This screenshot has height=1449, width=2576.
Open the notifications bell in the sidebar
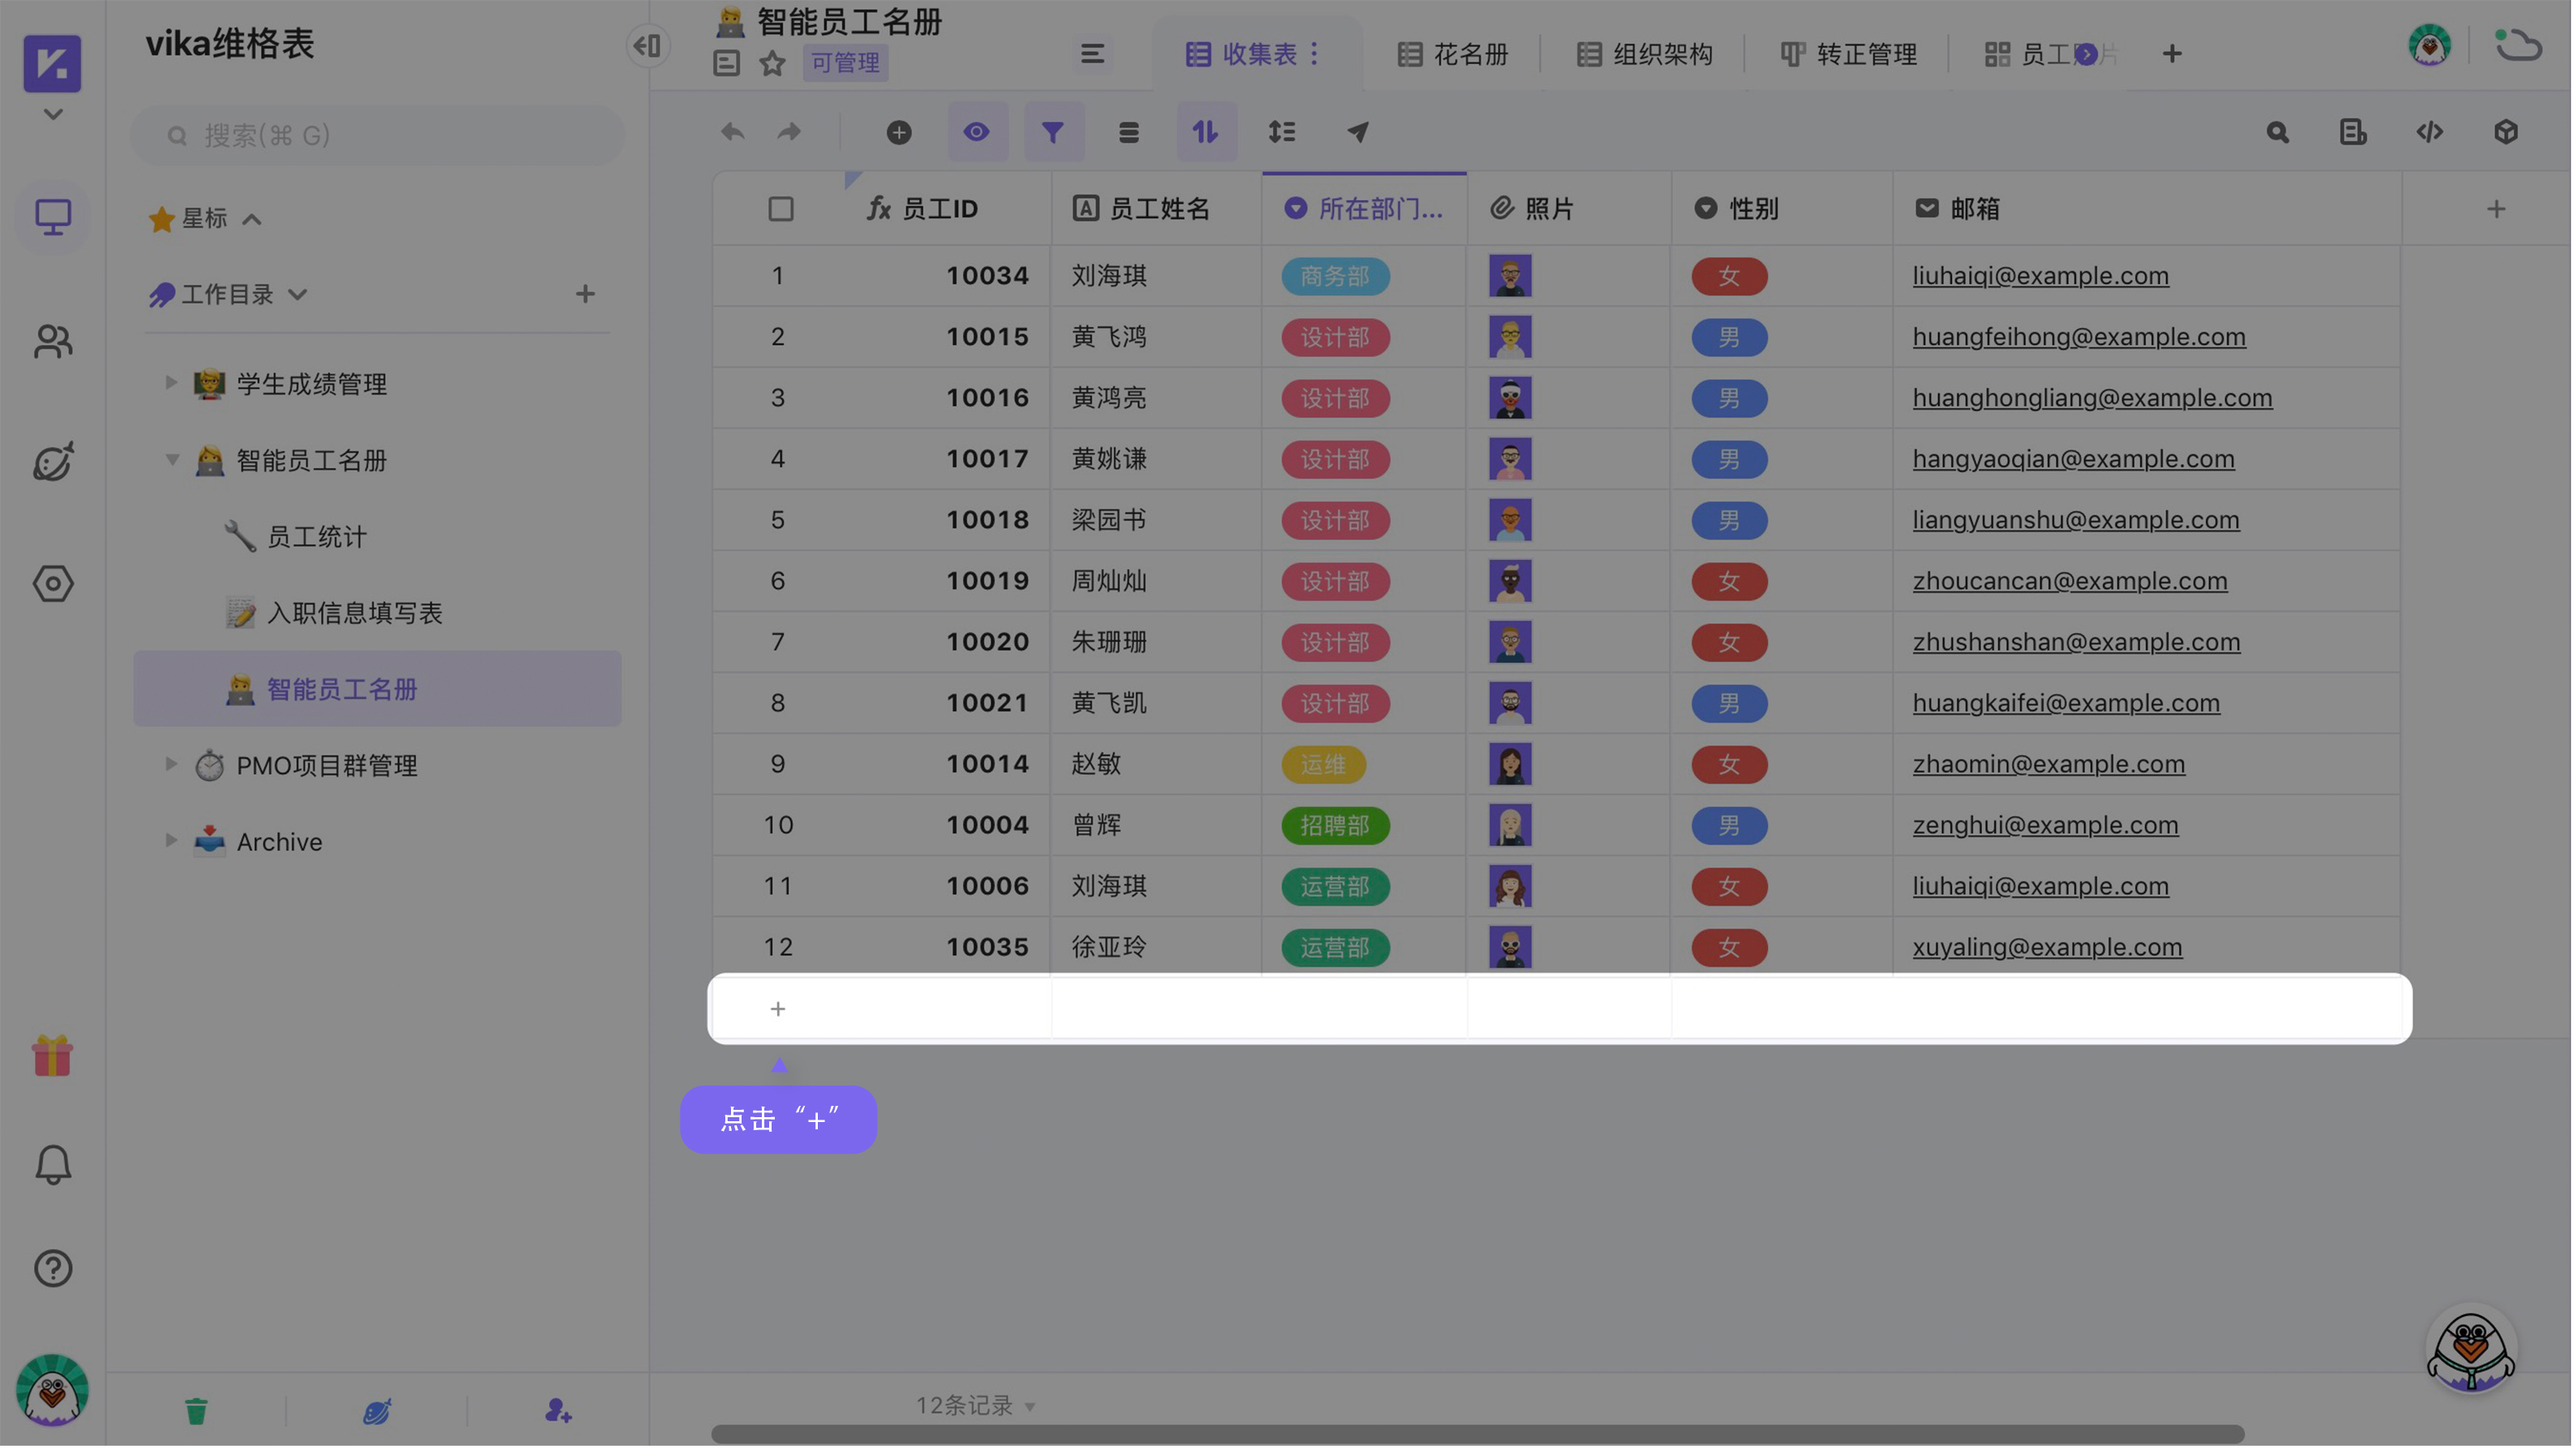[52, 1164]
